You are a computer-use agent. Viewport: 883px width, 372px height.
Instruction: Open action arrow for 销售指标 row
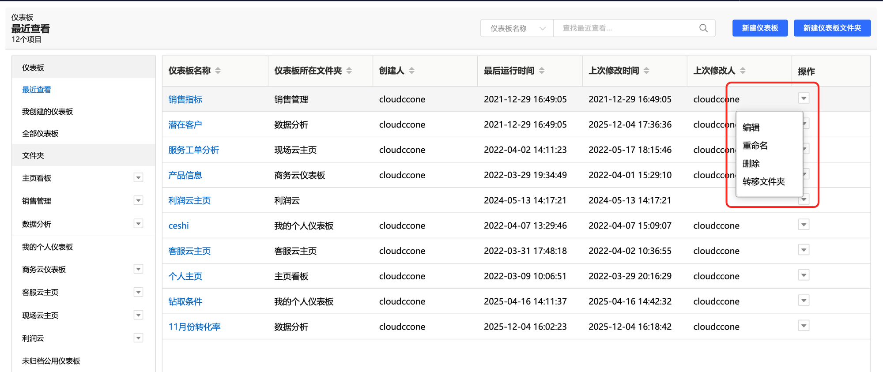[x=804, y=98]
